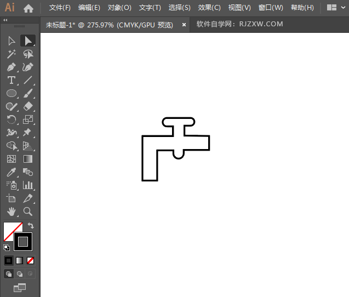
Task: Select the Ellipse tool
Action: (x=12, y=94)
